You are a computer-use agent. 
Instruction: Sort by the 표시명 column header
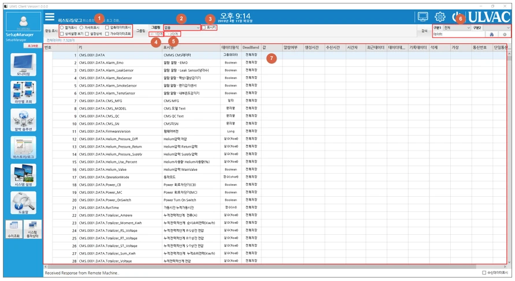(x=191, y=48)
